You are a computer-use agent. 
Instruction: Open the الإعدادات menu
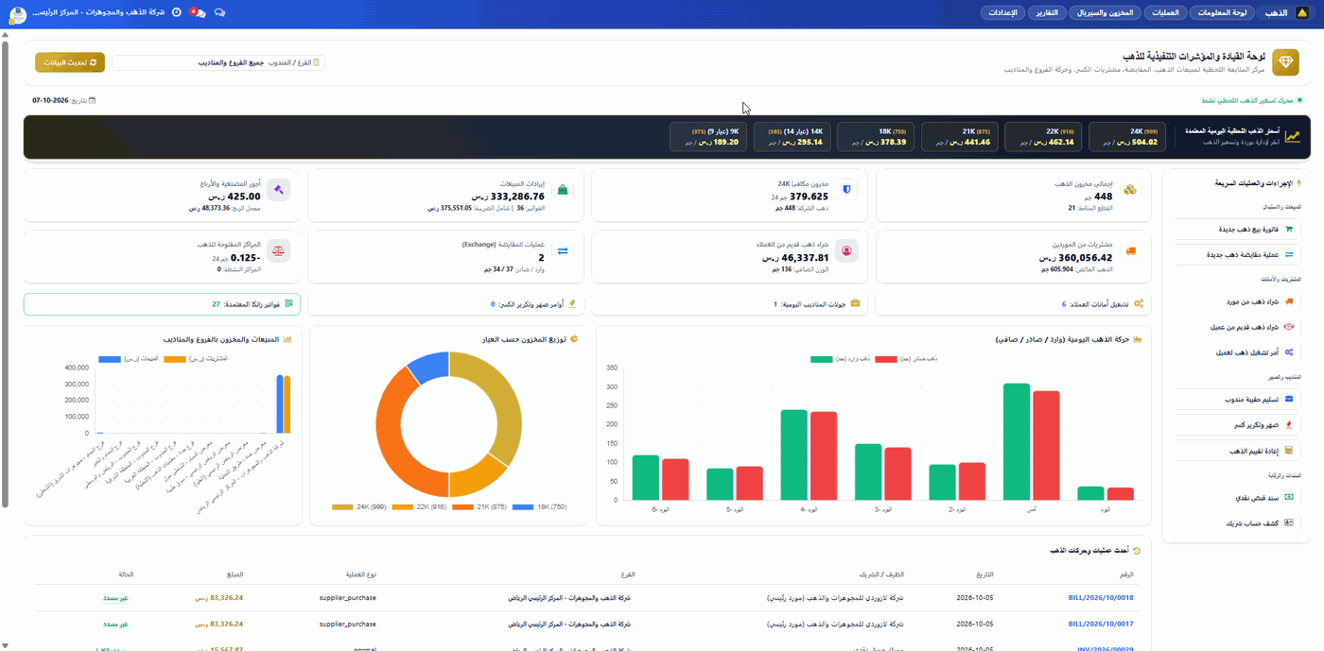coord(1002,12)
